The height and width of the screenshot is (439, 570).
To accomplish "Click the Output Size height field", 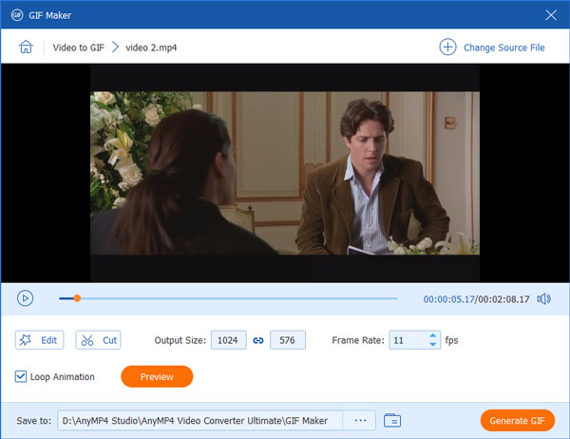I will click(288, 340).
